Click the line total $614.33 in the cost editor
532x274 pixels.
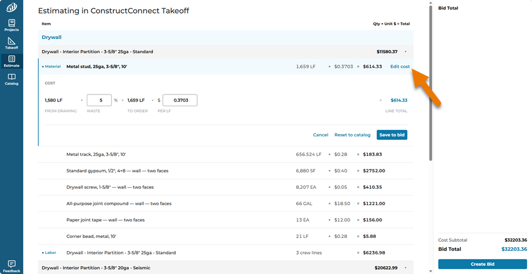tap(399, 100)
